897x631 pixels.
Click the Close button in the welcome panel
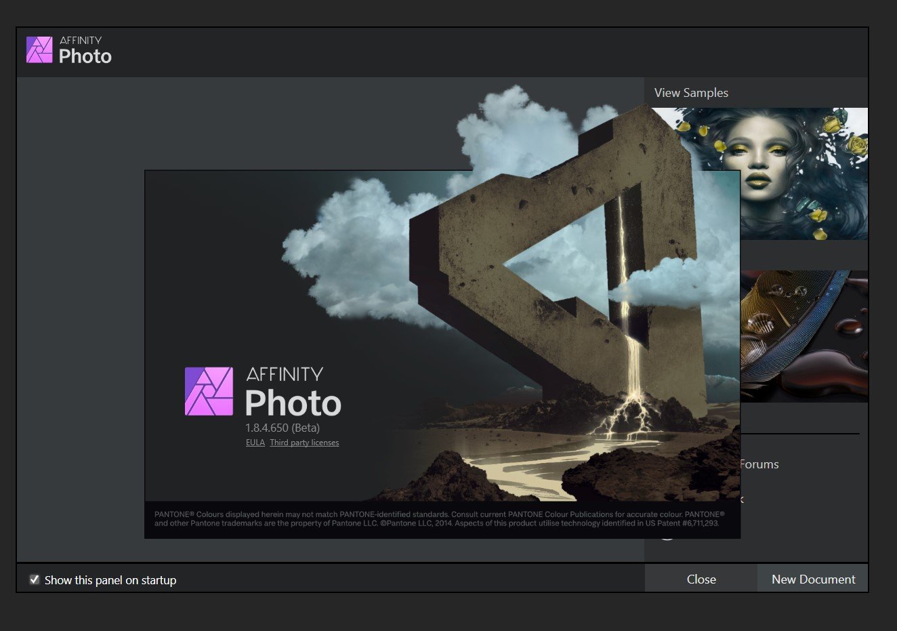701,579
